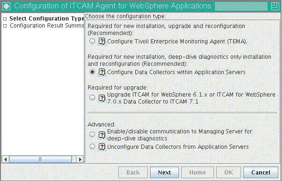Click the window resize icon in title bar
The height and width of the screenshot is (181, 282).
click(x=275, y=6)
